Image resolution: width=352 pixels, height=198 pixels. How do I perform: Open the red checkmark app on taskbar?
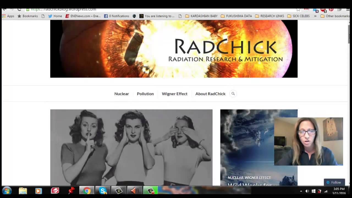click(x=55, y=191)
